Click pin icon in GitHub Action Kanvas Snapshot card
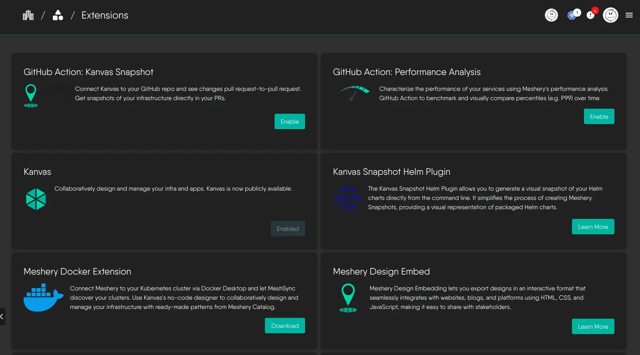 point(31,96)
